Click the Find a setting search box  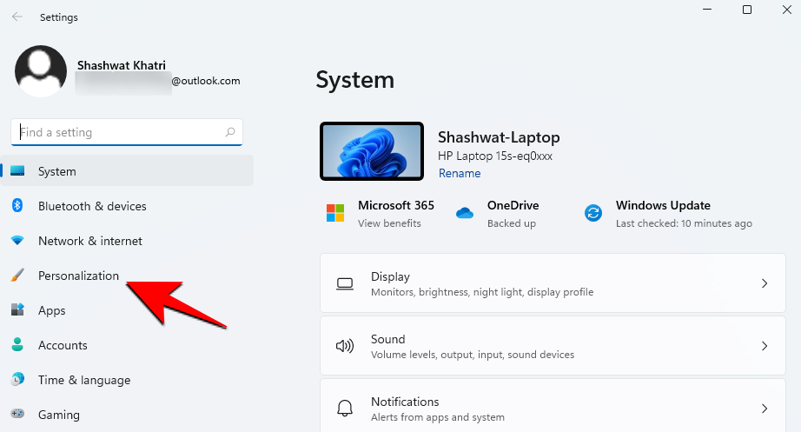122,132
